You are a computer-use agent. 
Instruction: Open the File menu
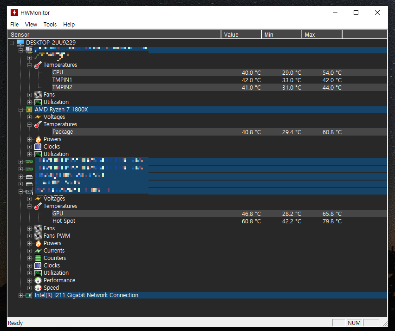coord(14,25)
